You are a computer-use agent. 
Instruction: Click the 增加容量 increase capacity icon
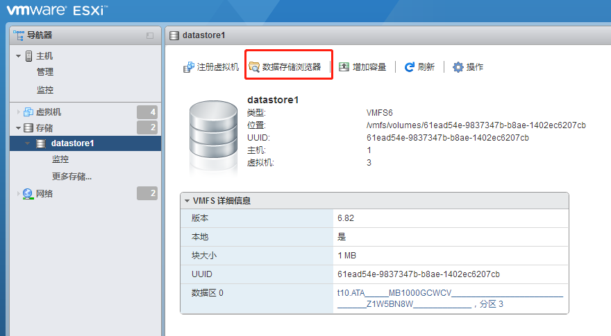(x=344, y=67)
